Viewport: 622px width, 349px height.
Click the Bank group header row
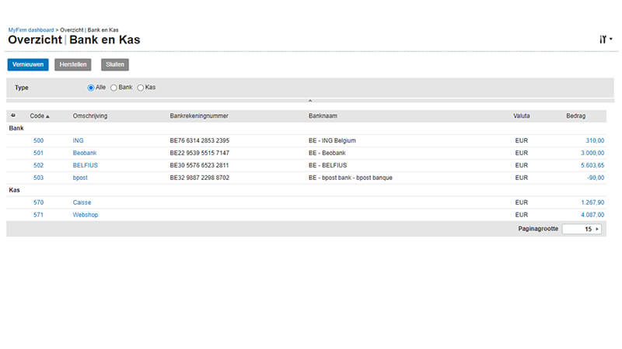coord(306,128)
